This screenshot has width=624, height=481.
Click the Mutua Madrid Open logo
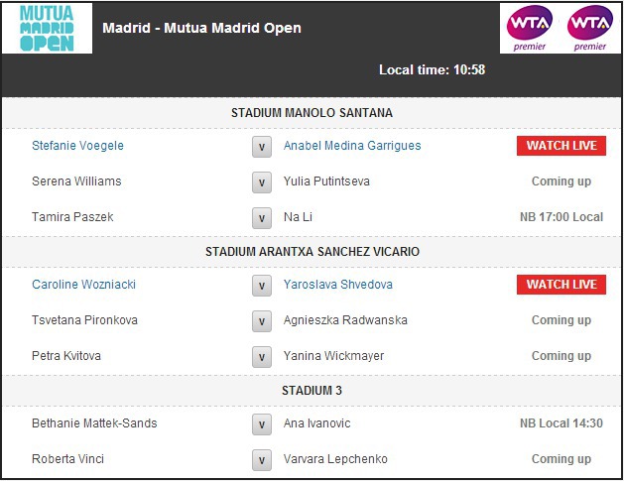point(48,29)
